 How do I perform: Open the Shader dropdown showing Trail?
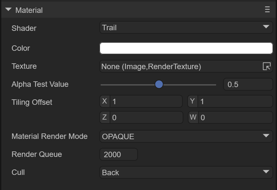186,28
